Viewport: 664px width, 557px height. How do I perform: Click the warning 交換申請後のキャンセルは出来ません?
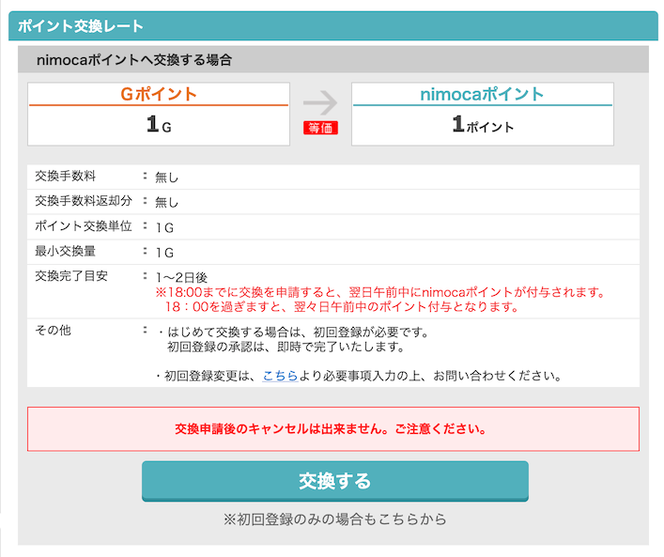331,429
